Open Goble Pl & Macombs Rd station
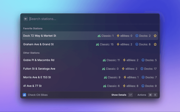 coord(39,60)
